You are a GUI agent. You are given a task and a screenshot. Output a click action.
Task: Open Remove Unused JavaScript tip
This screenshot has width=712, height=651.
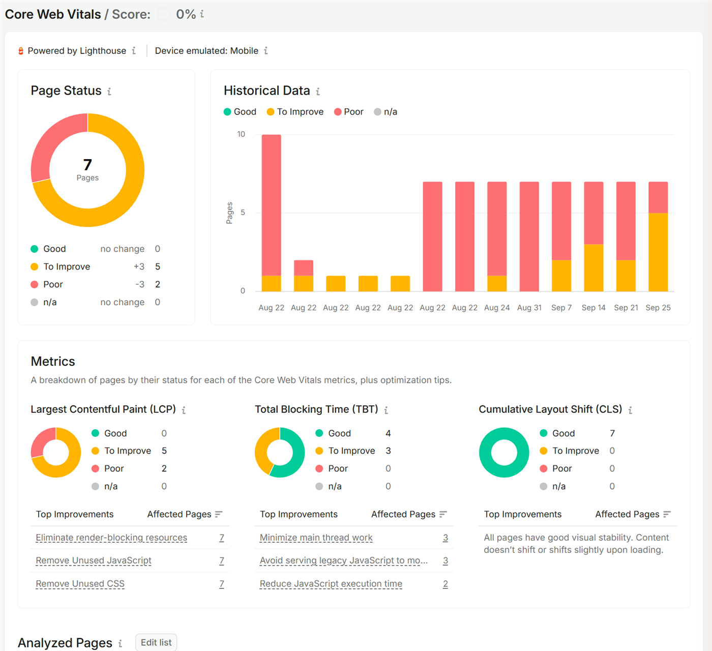click(94, 560)
